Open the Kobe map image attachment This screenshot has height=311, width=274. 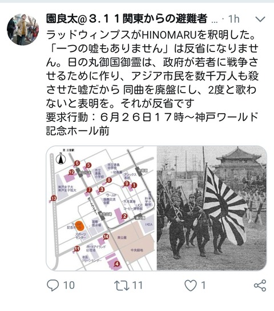coord(102,208)
